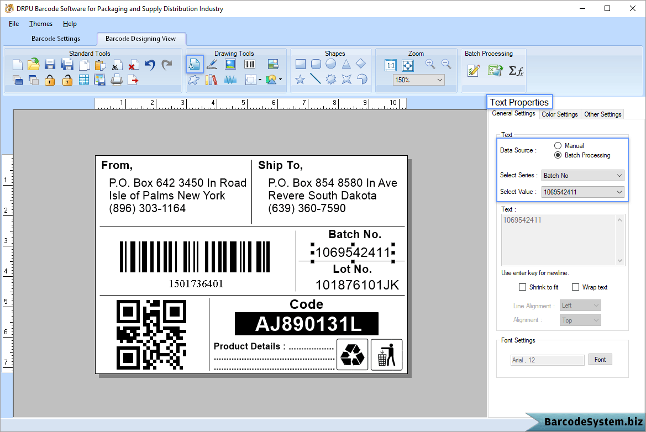Click the Font button
646x432 pixels.
[600, 360]
